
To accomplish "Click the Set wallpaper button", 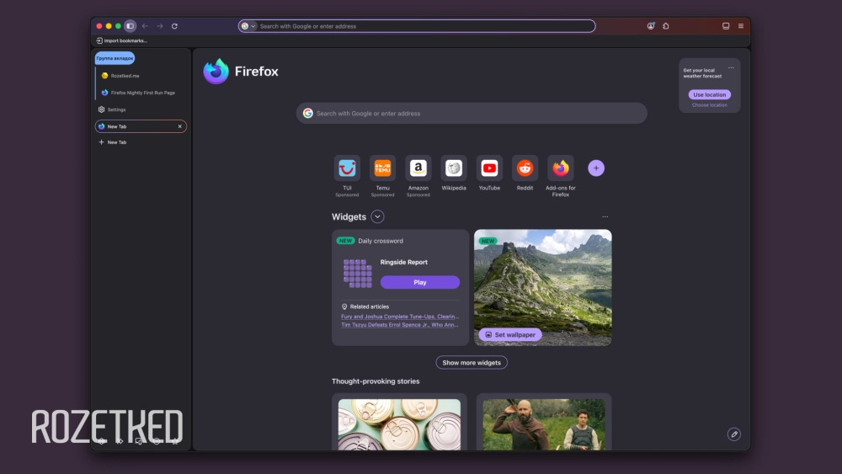I will pyautogui.click(x=510, y=334).
